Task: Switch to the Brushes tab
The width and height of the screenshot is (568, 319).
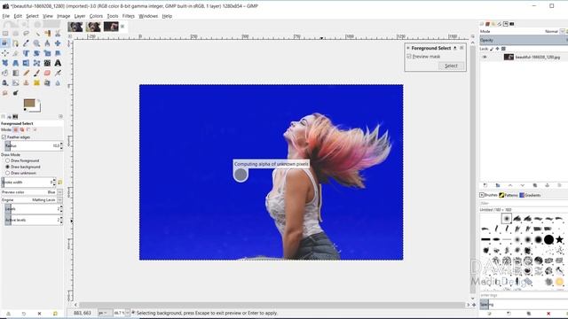Action: click(489, 195)
